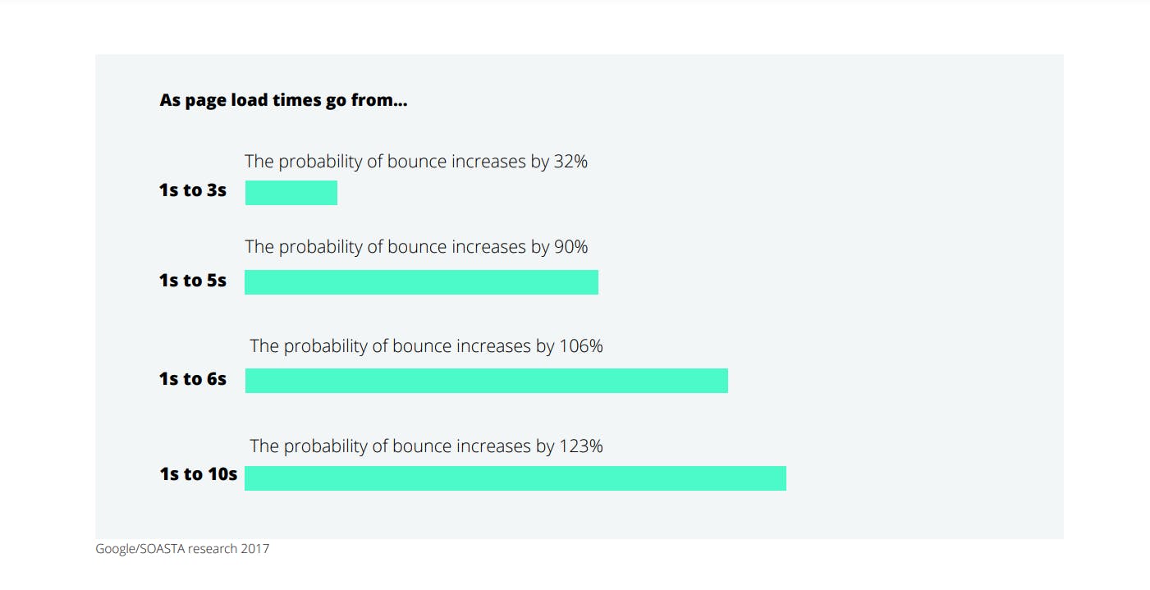Select the "1s to 10s" row label
Screen dimensions: 1150x590
tap(198, 474)
